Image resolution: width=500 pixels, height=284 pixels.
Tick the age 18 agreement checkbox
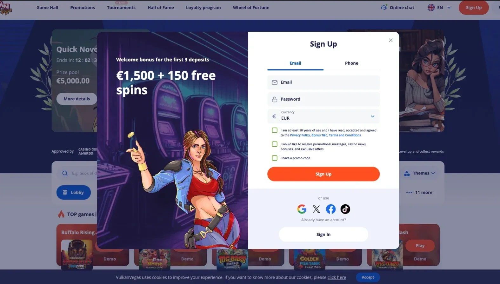[x=275, y=130]
